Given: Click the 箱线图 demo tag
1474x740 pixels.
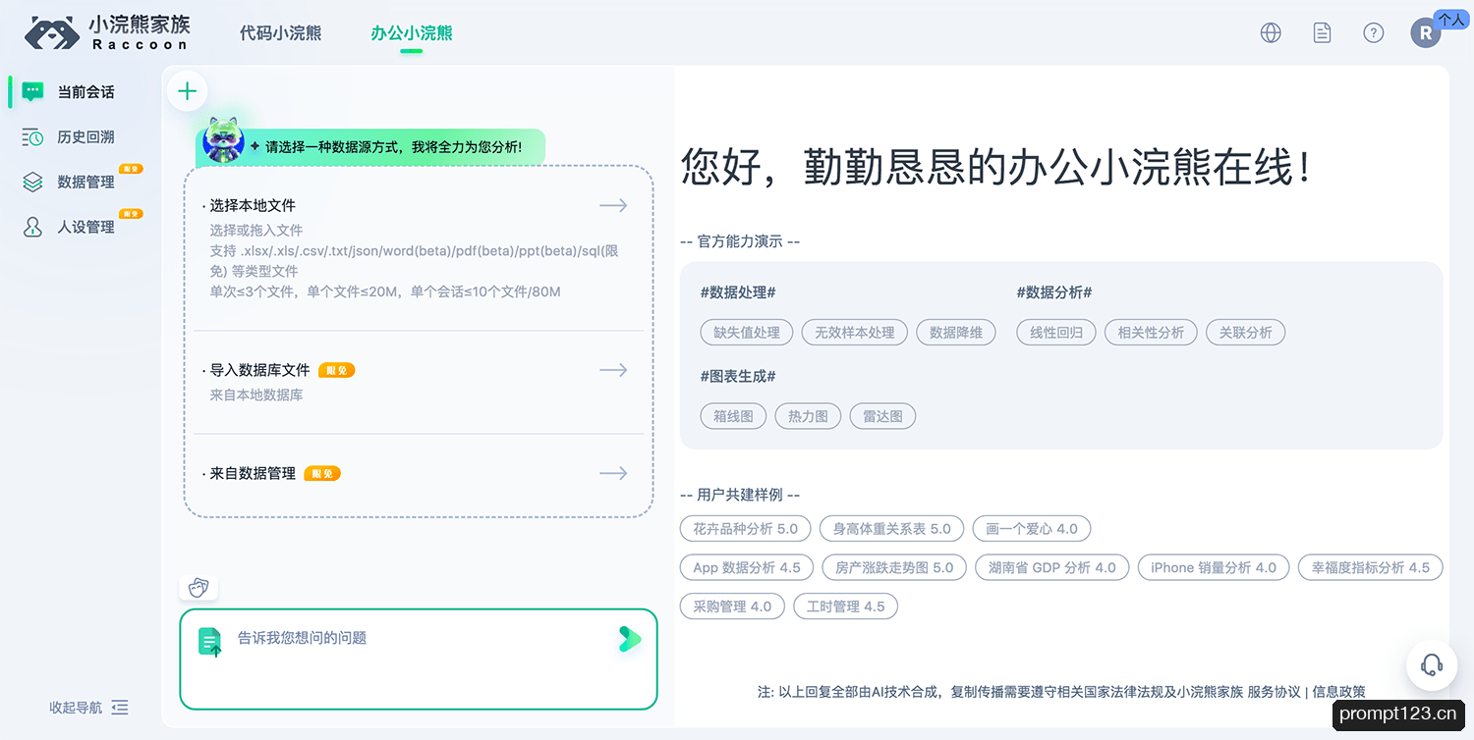Looking at the screenshot, I should coord(733,416).
